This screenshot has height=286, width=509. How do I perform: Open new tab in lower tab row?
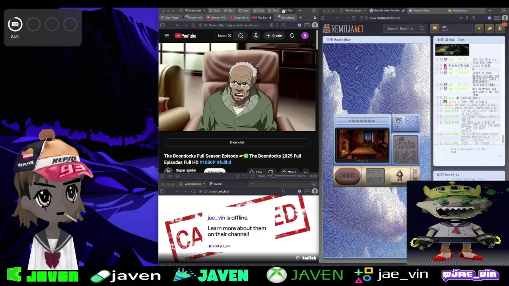tap(301, 17)
